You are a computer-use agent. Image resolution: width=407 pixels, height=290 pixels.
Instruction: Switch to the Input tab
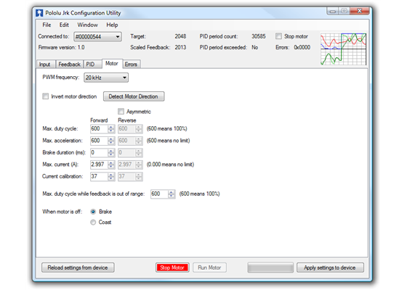pos(46,65)
